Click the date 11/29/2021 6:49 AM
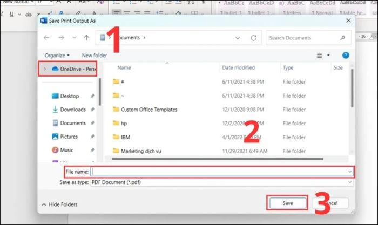 pos(245,151)
